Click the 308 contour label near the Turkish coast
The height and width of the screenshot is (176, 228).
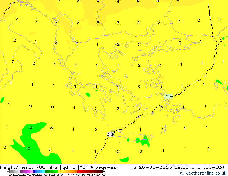point(168,96)
